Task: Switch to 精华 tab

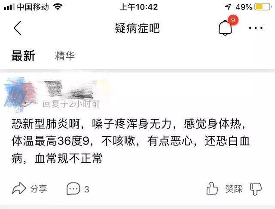Action: [65, 56]
